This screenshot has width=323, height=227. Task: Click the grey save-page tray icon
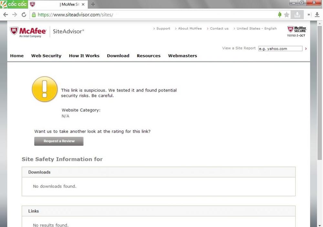pyautogui.click(x=297, y=14)
